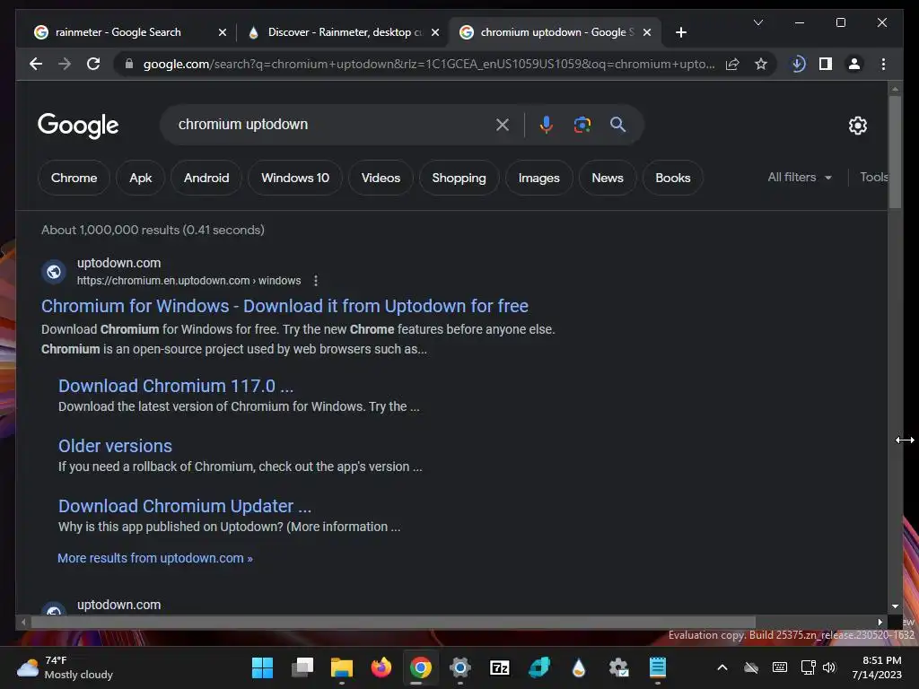Toggle the side panel
919x689 pixels.
[x=826, y=64]
